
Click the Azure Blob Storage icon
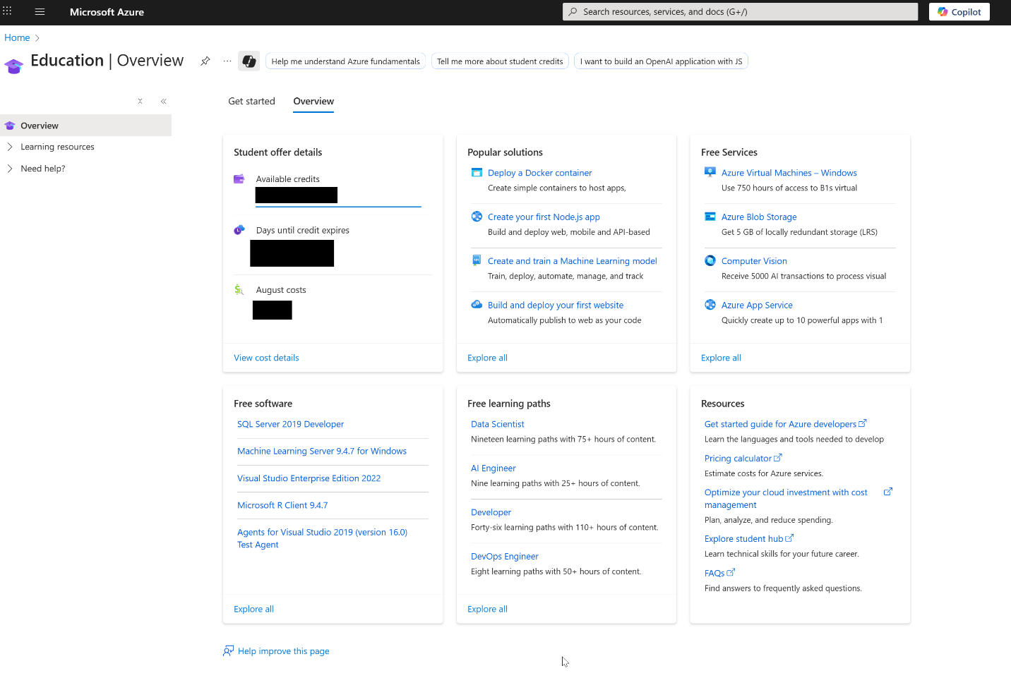coord(710,217)
